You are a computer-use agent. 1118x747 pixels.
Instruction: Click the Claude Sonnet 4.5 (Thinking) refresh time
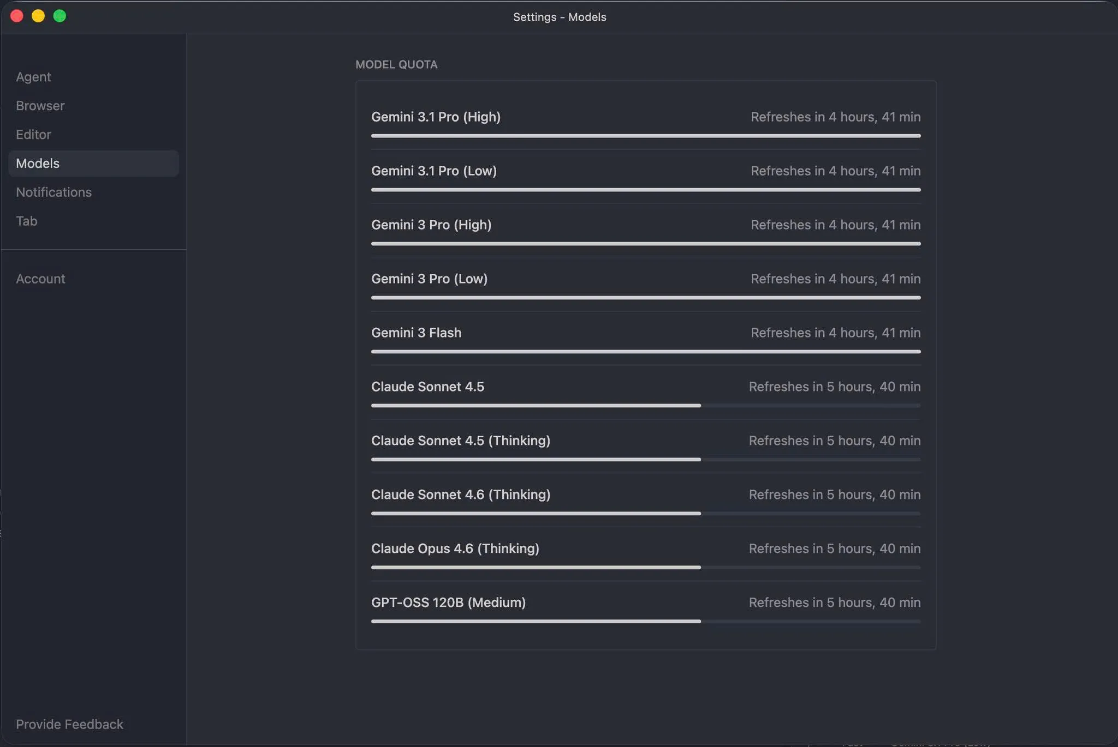coord(834,441)
